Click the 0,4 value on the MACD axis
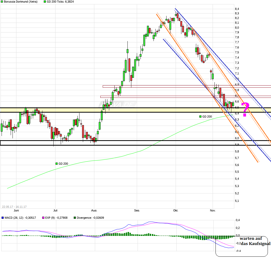The image size is (271, 258). pos(238,220)
